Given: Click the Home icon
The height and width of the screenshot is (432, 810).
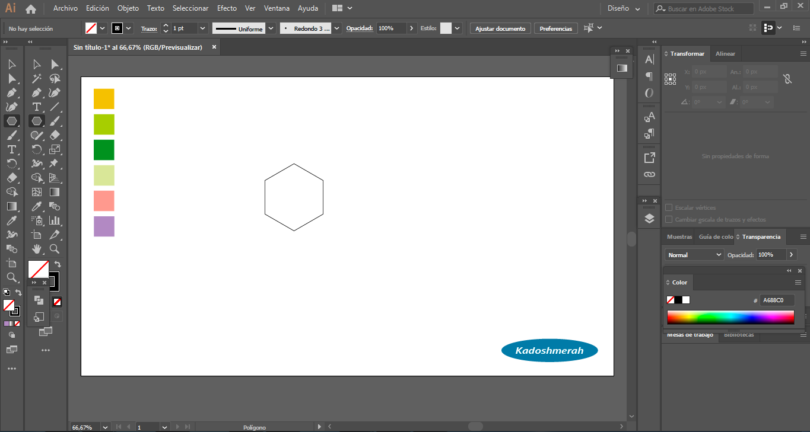Looking at the screenshot, I should (x=31, y=9).
